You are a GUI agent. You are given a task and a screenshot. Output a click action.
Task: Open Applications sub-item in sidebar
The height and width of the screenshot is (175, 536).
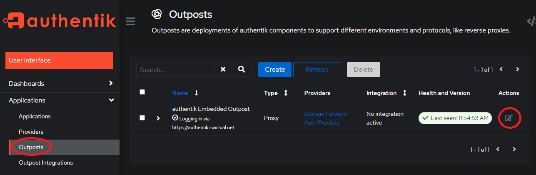pos(35,116)
